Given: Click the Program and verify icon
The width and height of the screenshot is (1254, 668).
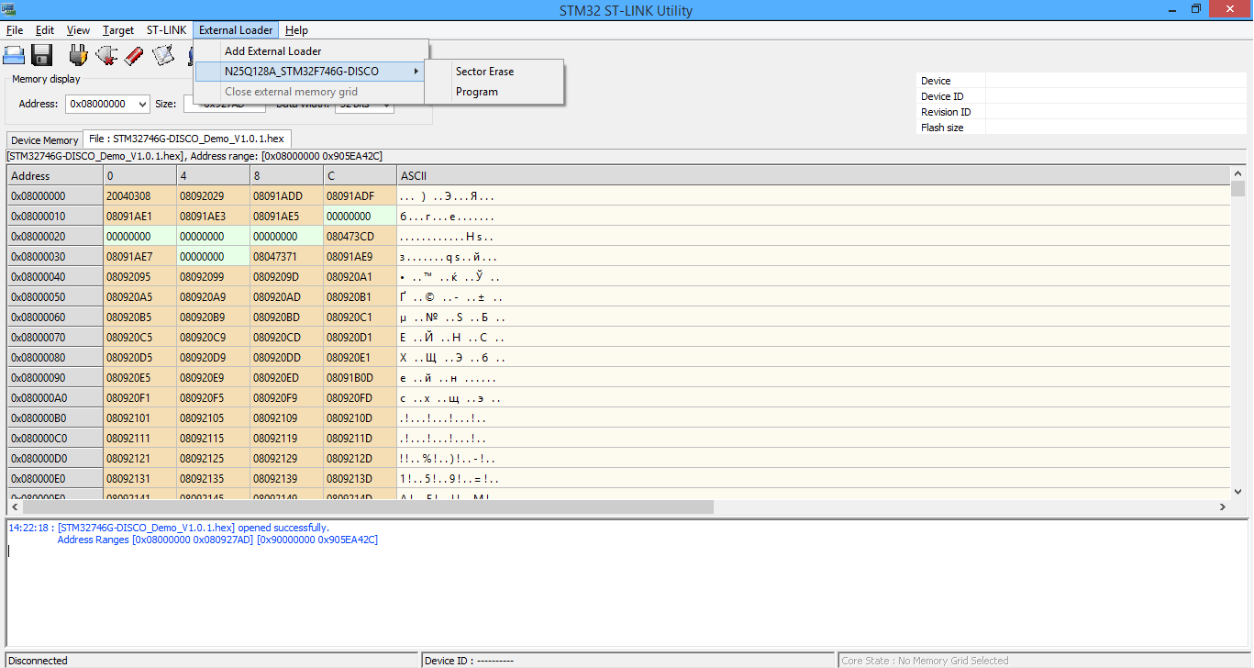Looking at the screenshot, I should [x=162, y=54].
